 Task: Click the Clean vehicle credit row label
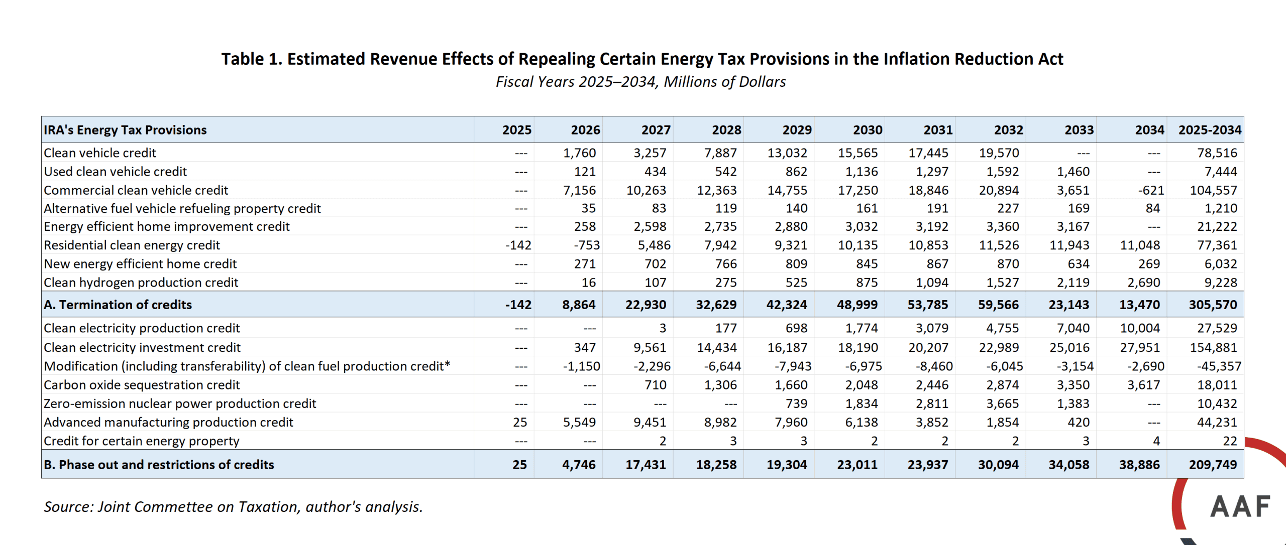pos(100,153)
